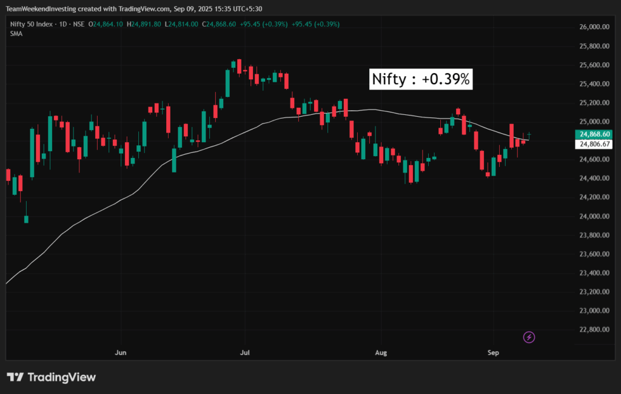621x394 pixels.
Task: Click the 25,600.00 price axis label
Action: coord(594,65)
